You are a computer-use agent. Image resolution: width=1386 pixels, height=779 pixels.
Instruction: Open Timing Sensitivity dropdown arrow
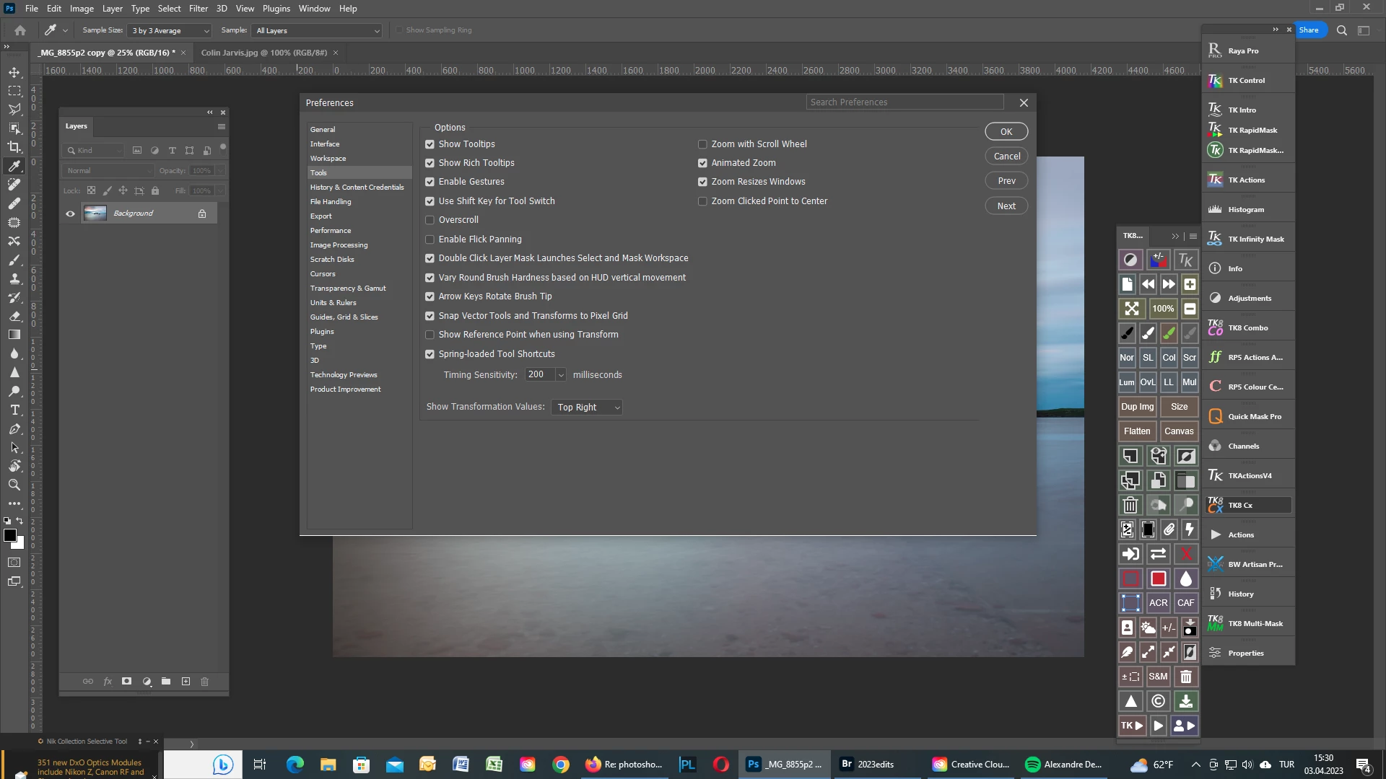click(x=561, y=375)
